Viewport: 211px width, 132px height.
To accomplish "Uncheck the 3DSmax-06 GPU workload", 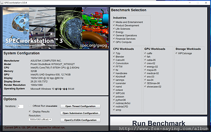I will click(x=145, y=83).
